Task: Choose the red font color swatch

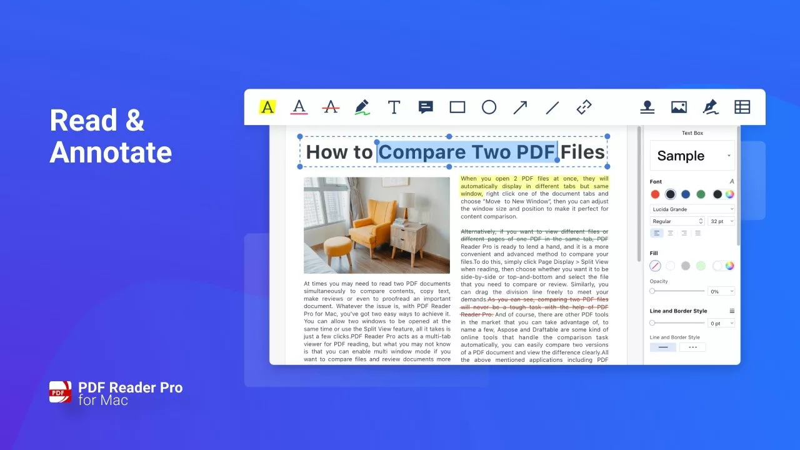Action: [655, 194]
